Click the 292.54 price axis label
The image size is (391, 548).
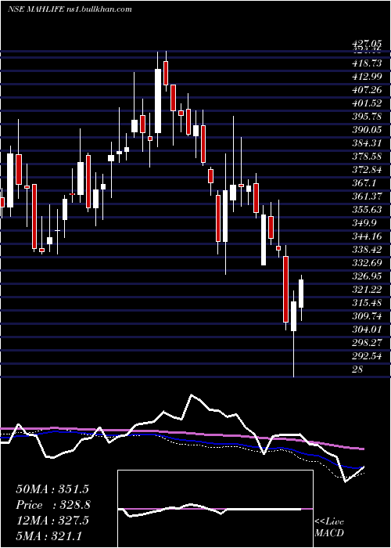pyautogui.click(x=367, y=355)
